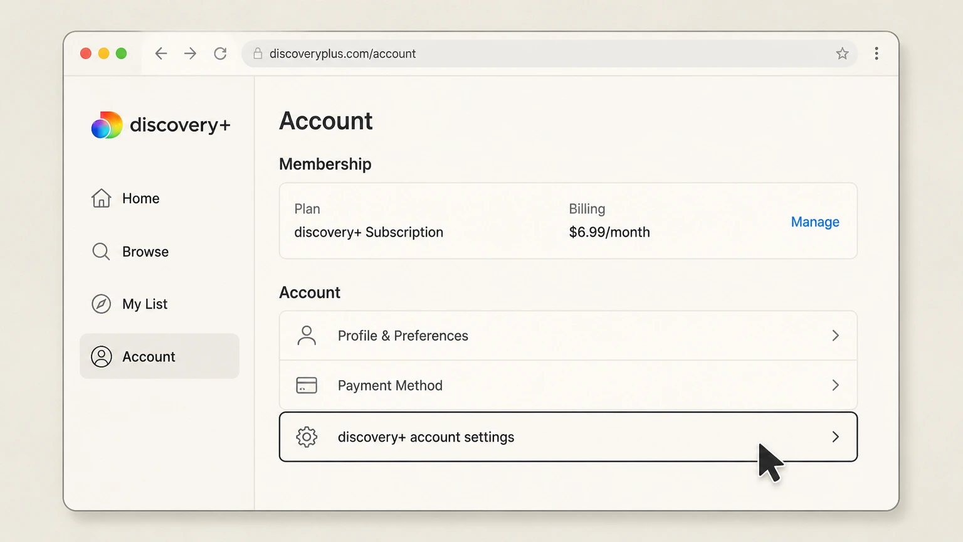
Task: Click the Browse magnifier icon
Action: pyautogui.click(x=101, y=252)
